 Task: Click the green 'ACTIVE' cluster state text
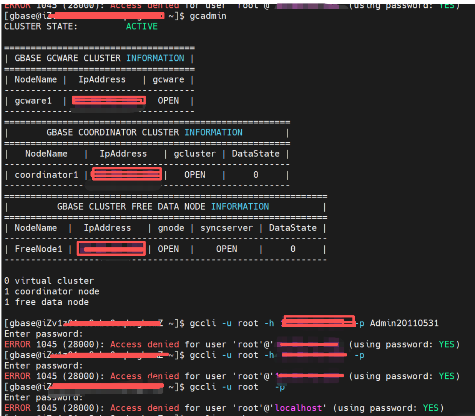pyautogui.click(x=142, y=27)
